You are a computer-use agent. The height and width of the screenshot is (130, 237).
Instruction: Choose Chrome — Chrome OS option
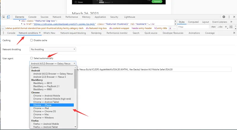pyautogui.click(x=52, y=111)
